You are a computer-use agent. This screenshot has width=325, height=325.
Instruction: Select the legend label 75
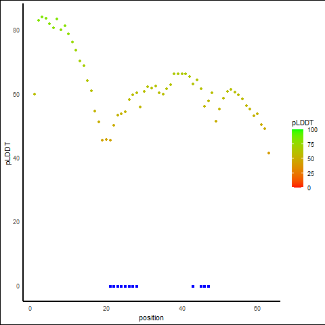click(311, 145)
